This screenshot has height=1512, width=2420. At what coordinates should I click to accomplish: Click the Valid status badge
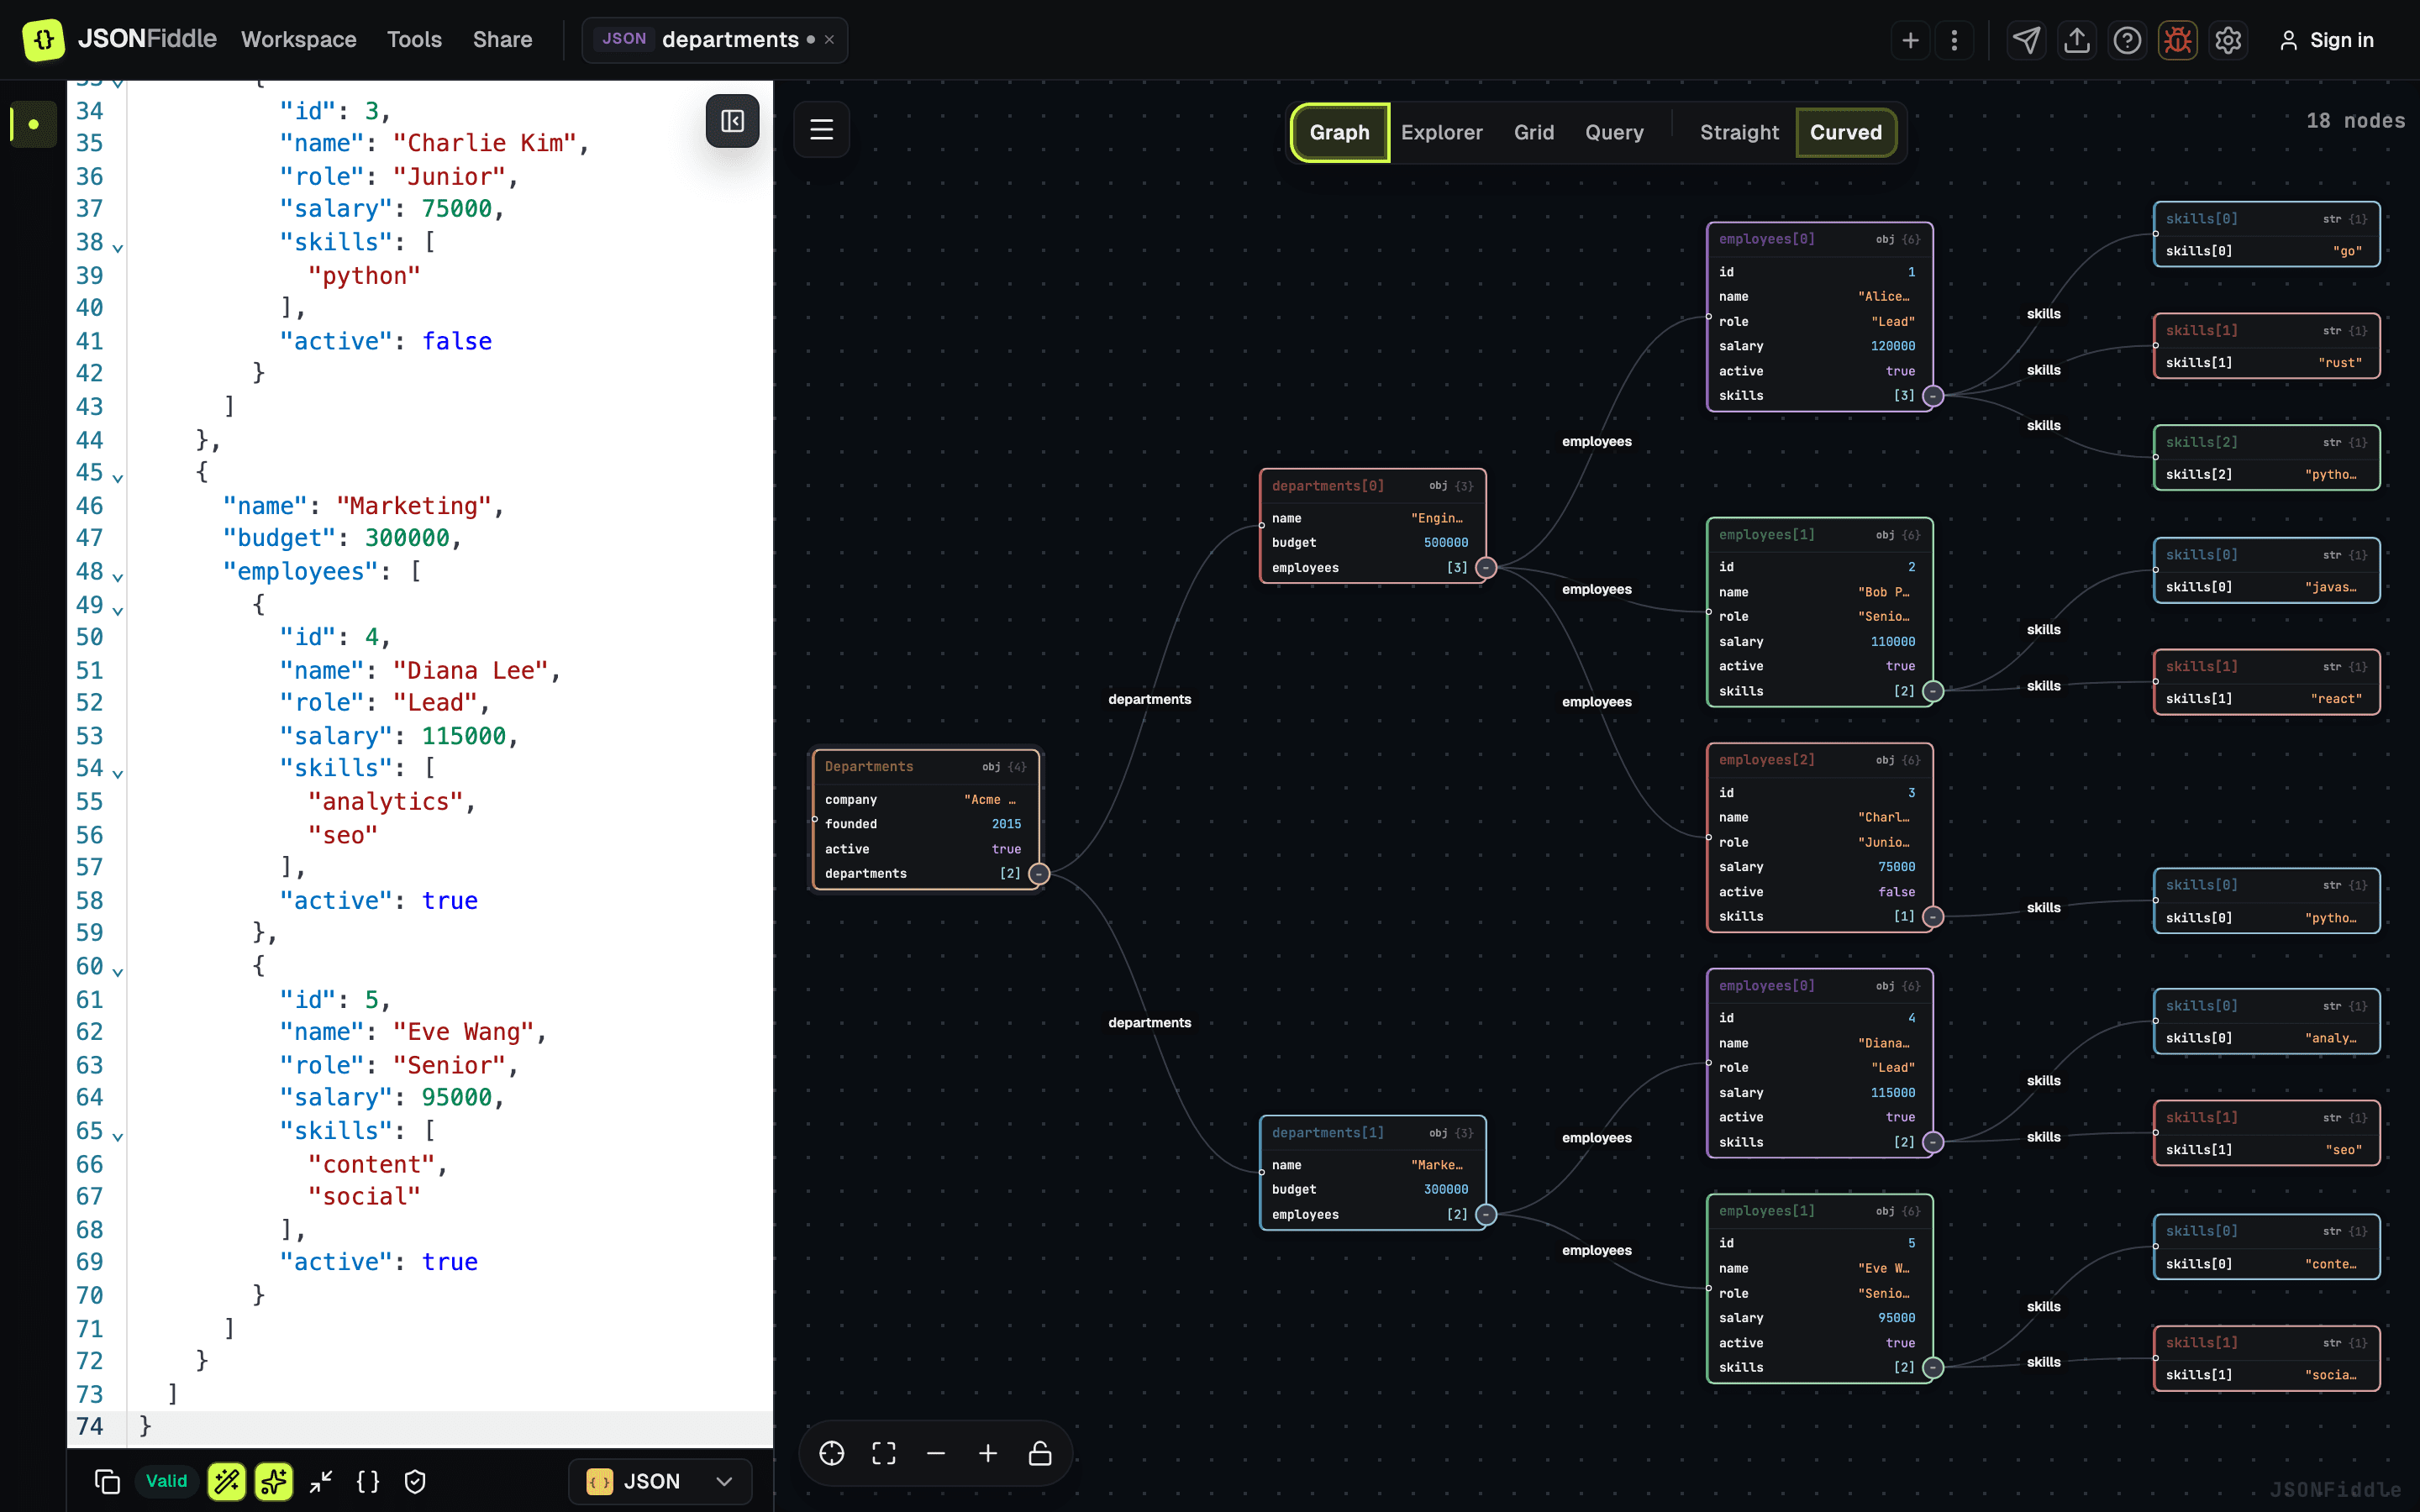point(166,1481)
